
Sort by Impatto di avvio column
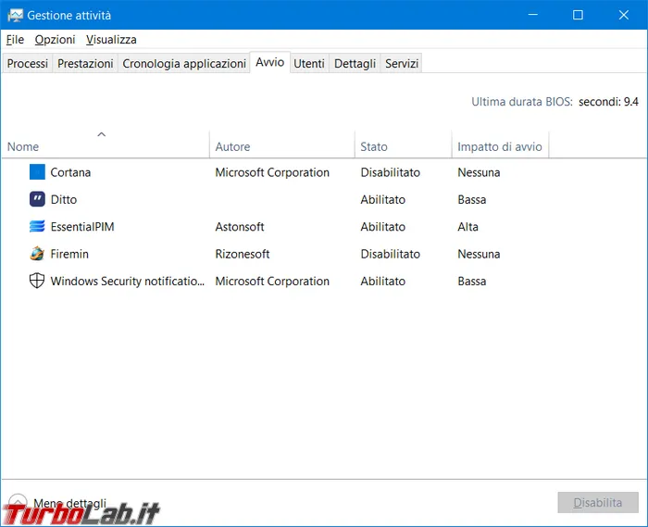tap(500, 144)
